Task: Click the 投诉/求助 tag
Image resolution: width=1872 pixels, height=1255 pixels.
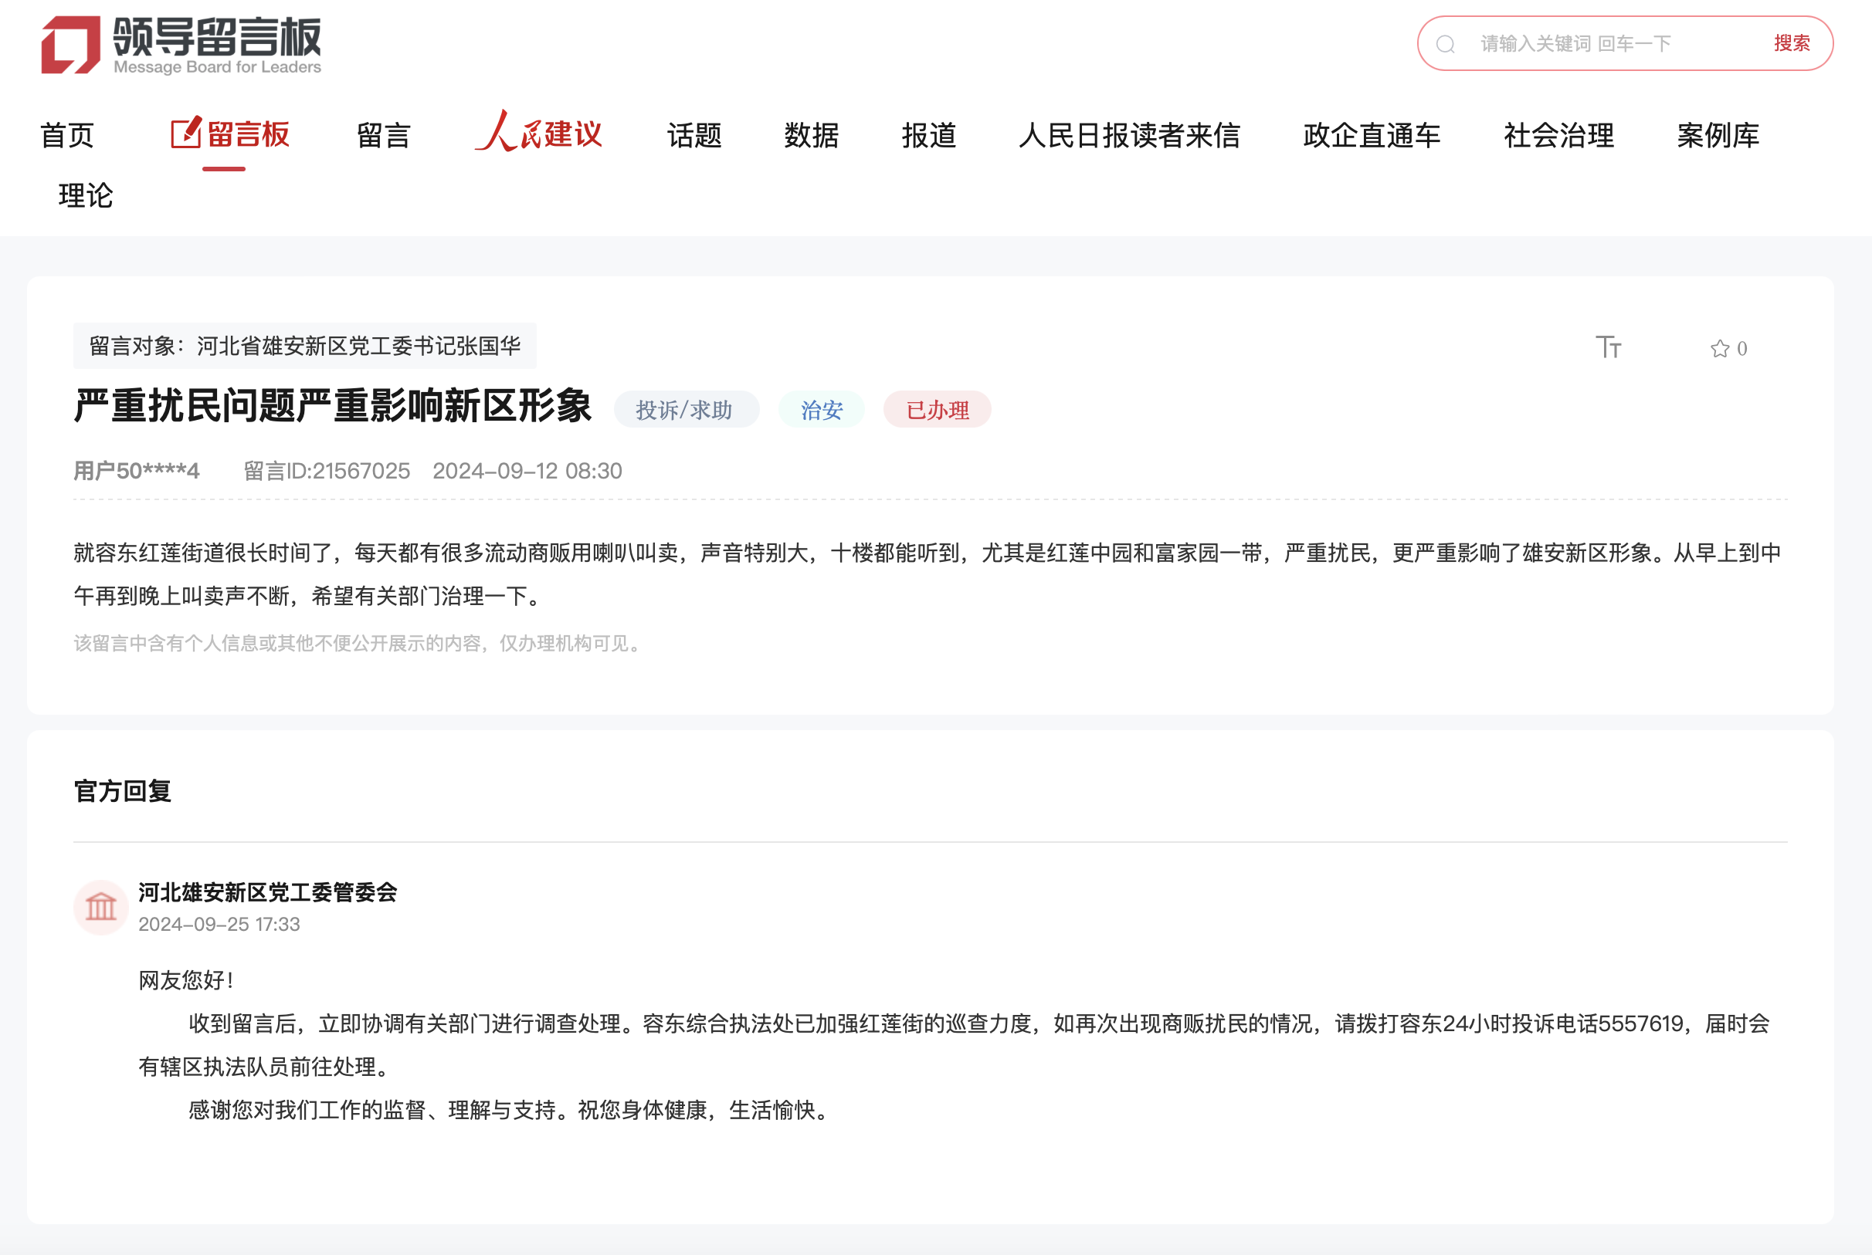Action: tap(685, 409)
